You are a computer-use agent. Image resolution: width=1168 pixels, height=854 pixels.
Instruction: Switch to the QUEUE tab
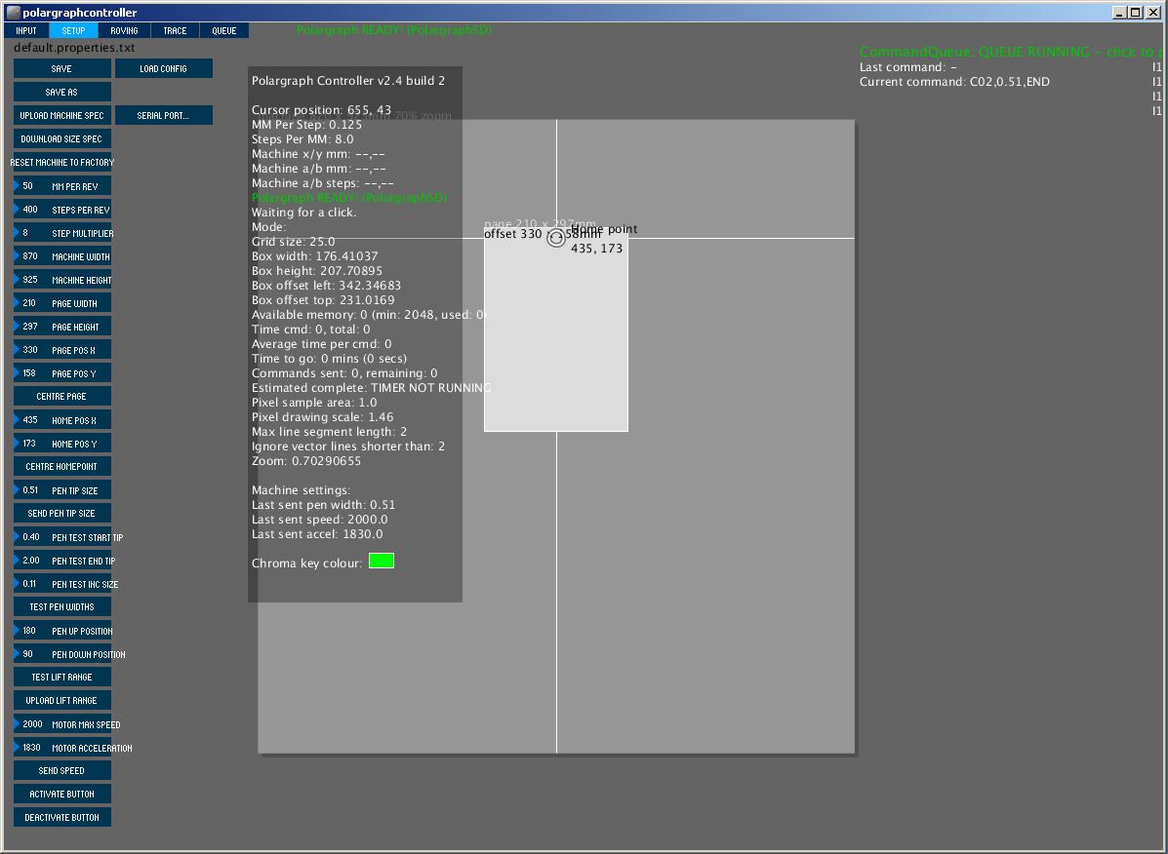[x=224, y=30]
